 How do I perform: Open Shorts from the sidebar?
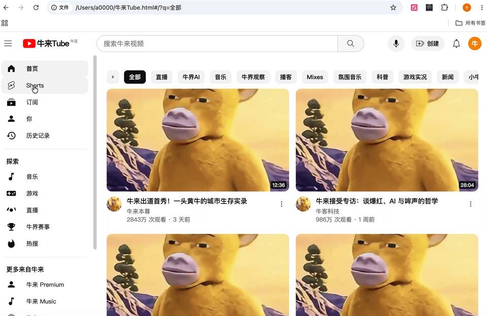[x=45, y=85]
